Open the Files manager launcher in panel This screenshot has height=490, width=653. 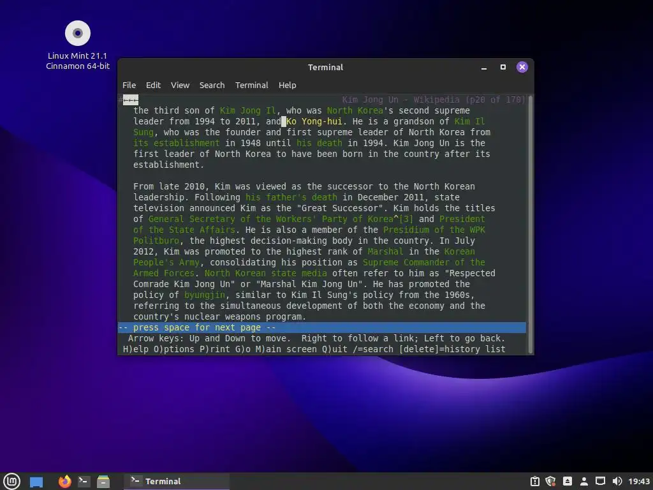coord(103,481)
